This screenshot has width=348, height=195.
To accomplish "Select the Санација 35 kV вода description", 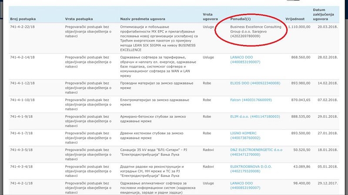I will pyautogui.click(x=154, y=152).
